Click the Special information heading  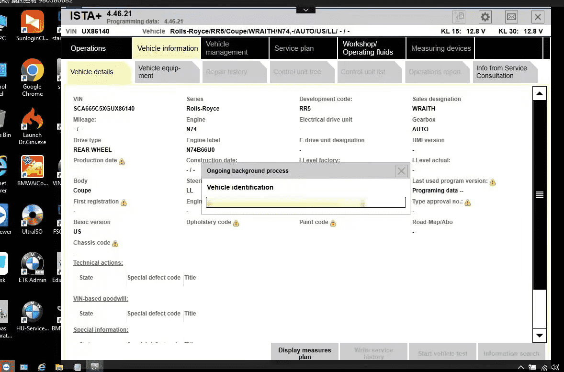point(101,330)
